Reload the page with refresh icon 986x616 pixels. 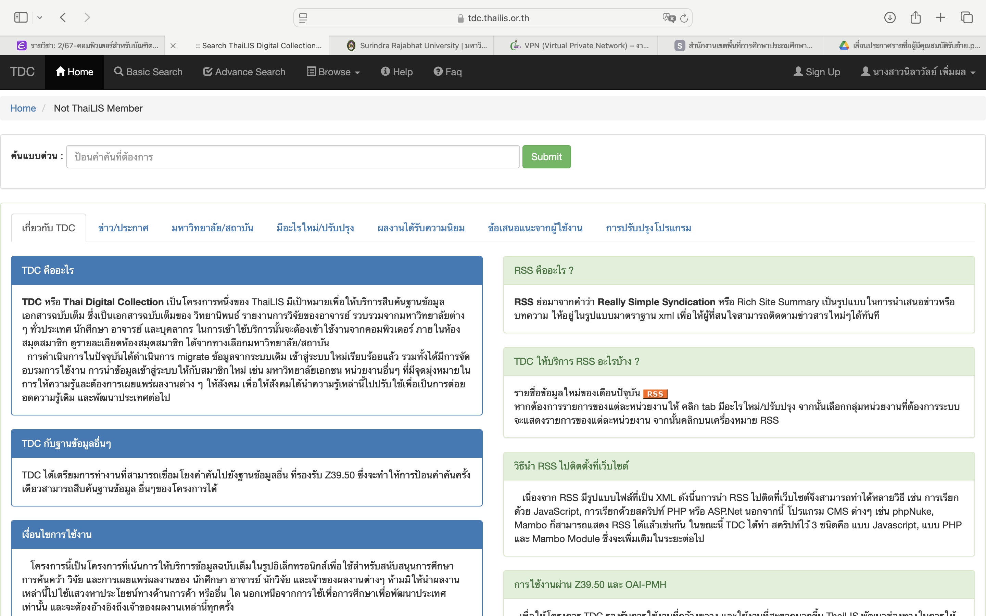coord(684,18)
